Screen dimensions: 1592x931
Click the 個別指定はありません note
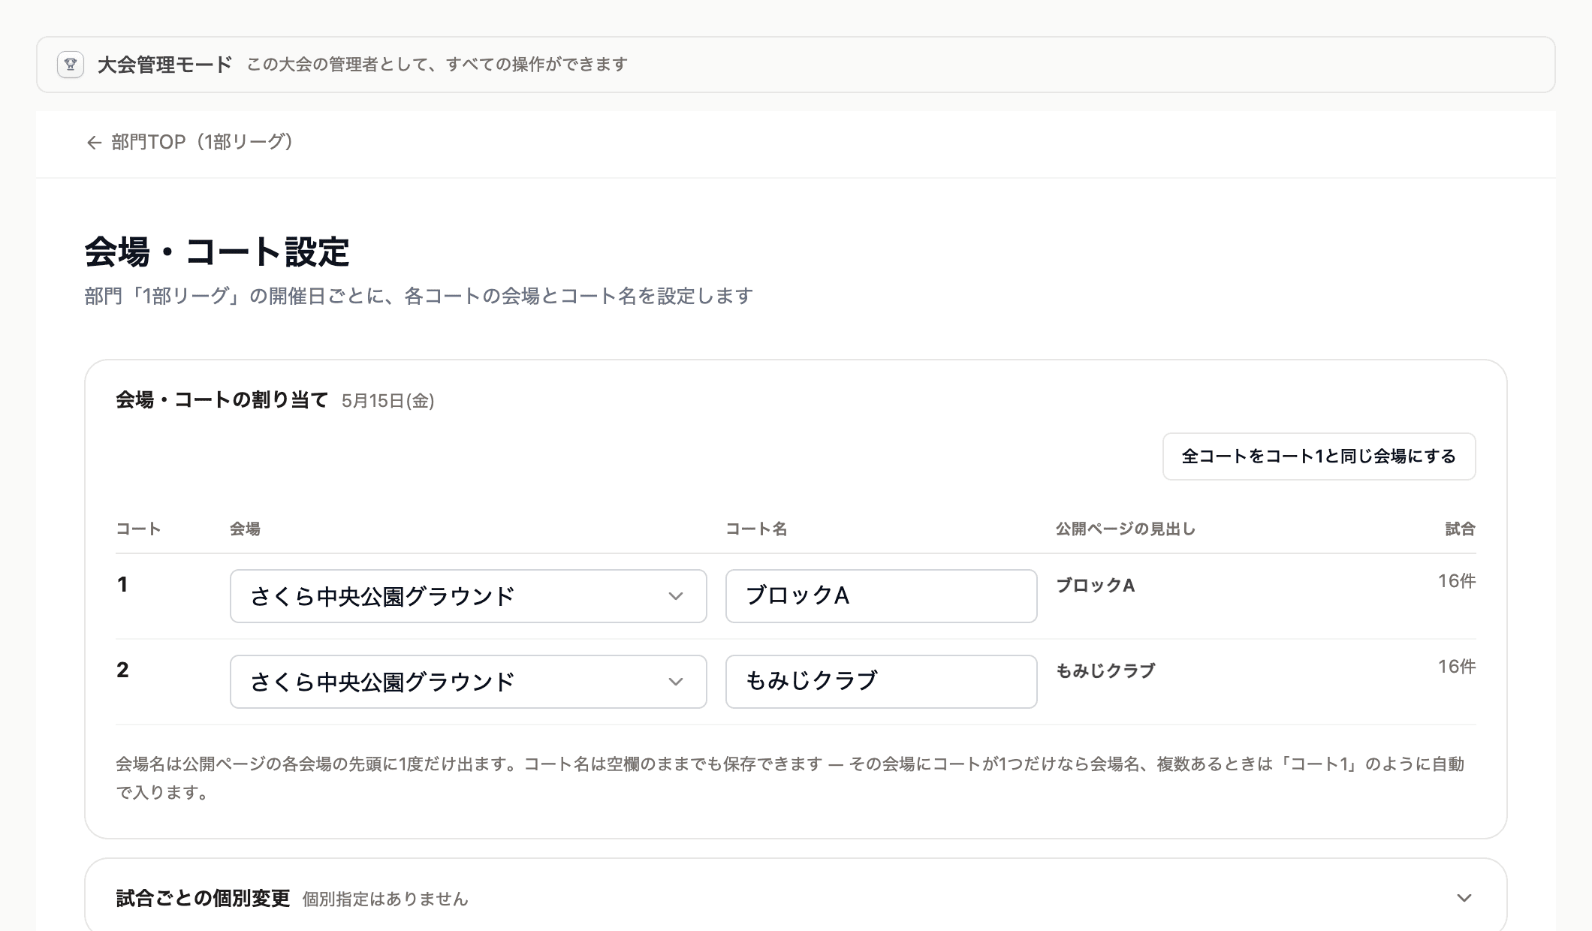click(385, 899)
